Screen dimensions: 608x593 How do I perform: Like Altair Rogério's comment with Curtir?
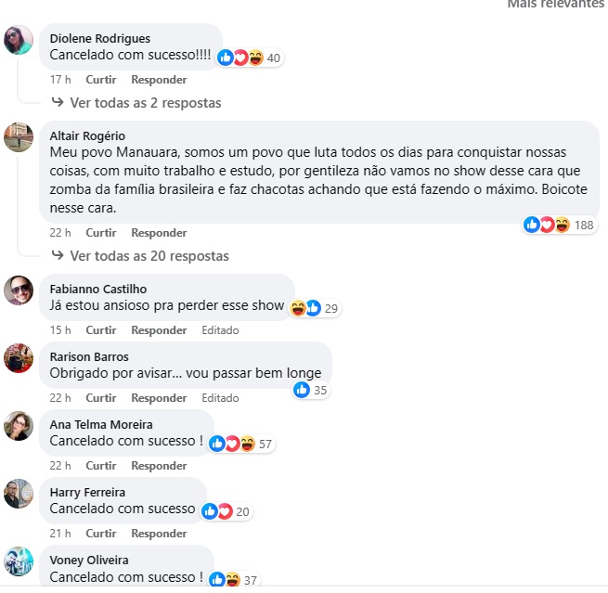[x=101, y=233]
